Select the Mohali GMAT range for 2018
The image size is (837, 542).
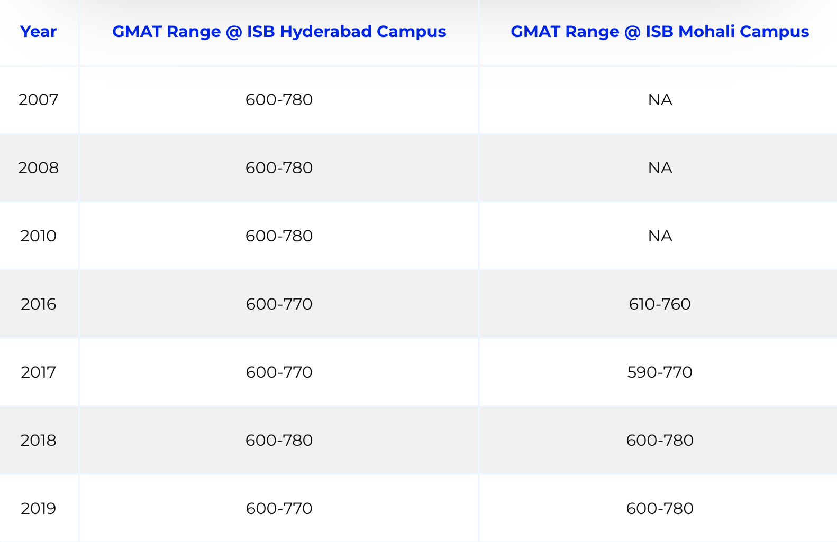point(660,440)
